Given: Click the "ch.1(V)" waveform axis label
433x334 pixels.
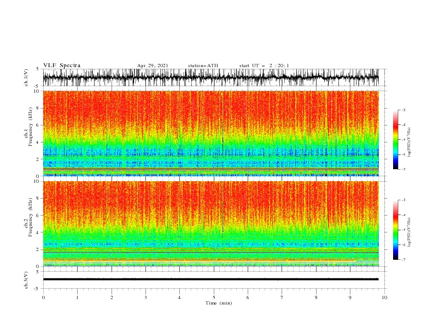Looking at the screenshot, I should tap(26, 77).
